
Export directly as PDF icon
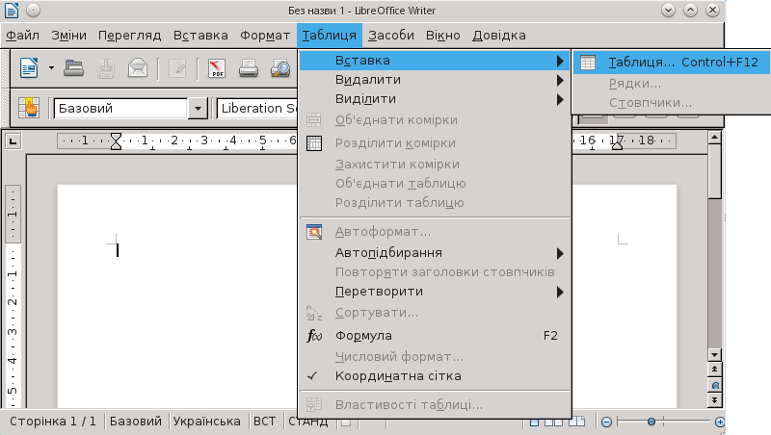pyautogui.click(x=216, y=67)
